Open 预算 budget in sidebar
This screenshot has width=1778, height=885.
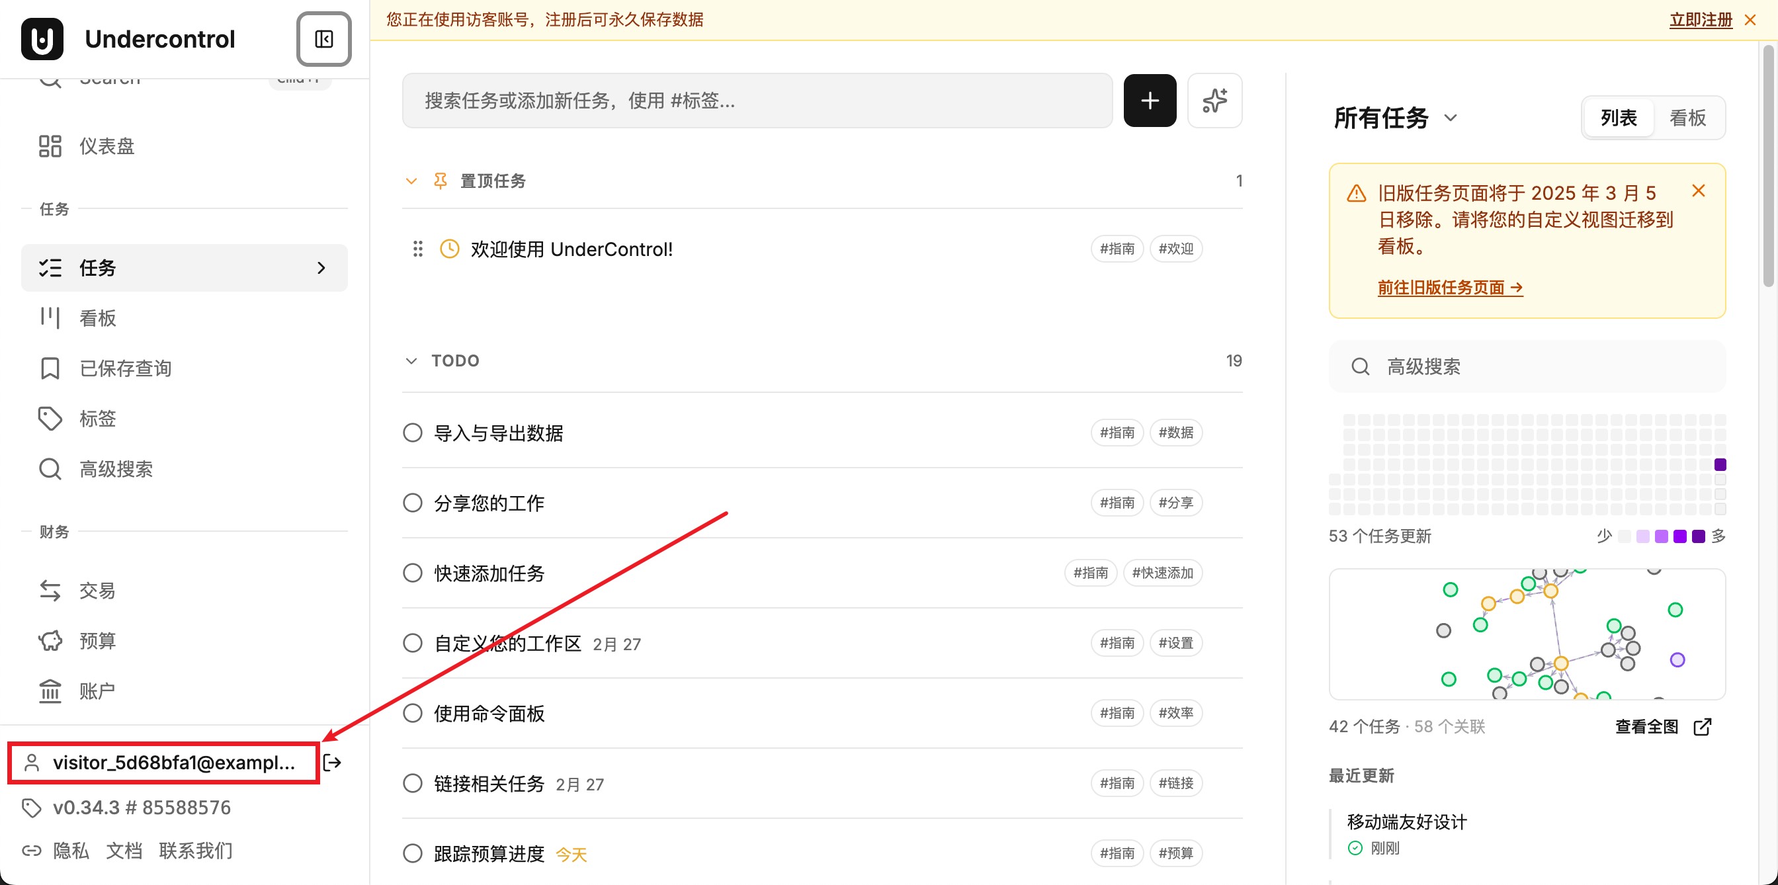point(185,641)
